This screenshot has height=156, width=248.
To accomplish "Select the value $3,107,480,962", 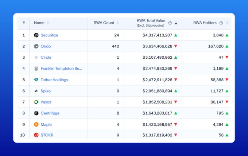I will [158, 57].
